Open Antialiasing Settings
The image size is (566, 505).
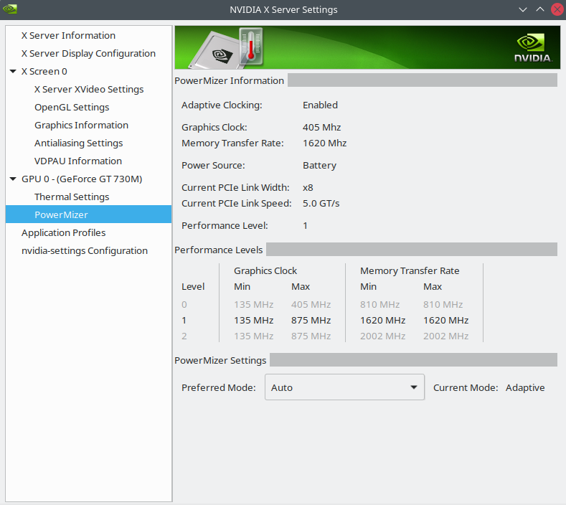click(78, 143)
